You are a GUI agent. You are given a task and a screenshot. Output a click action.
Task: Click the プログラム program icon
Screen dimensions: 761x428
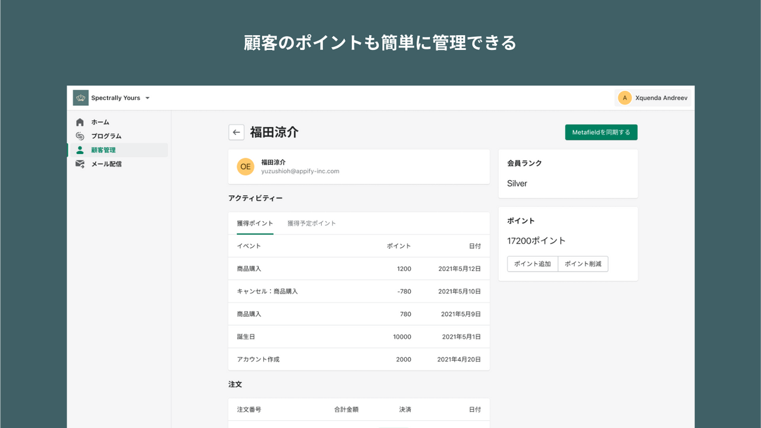(x=80, y=136)
